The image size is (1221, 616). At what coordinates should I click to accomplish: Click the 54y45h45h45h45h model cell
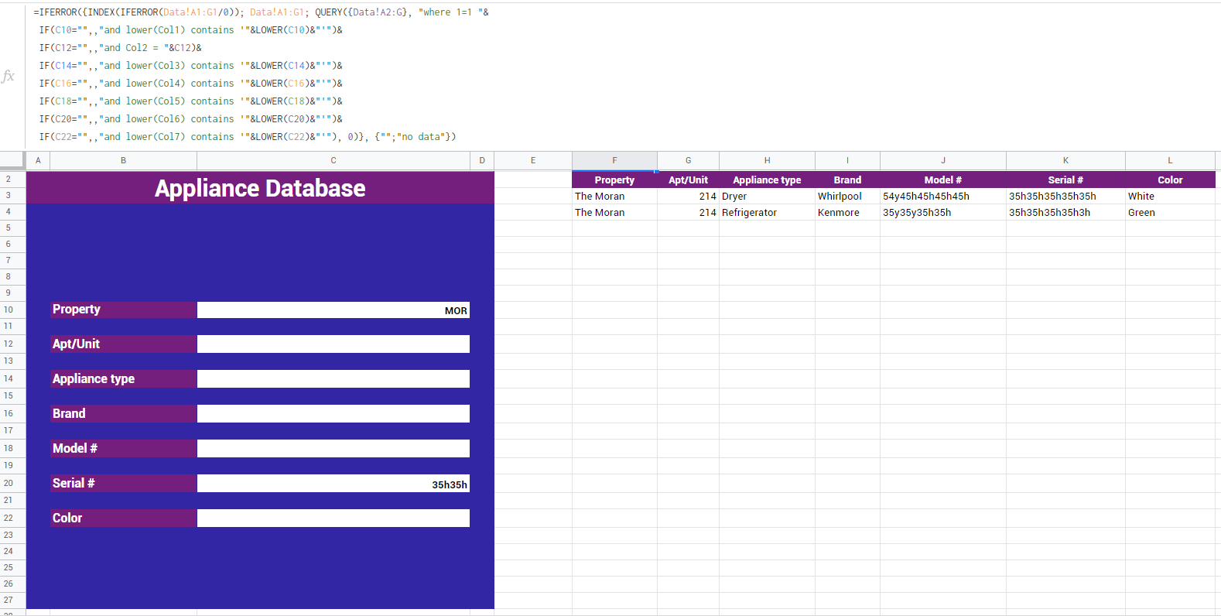click(943, 196)
